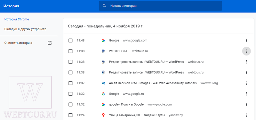Click the История title in the blue header

click(x=11, y=6)
